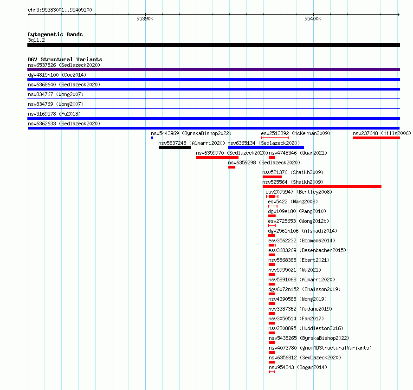Open nsv6365134 (Sedlazeck2020) label
The height and width of the screenshot is (390, 413).
pos(264,143)
